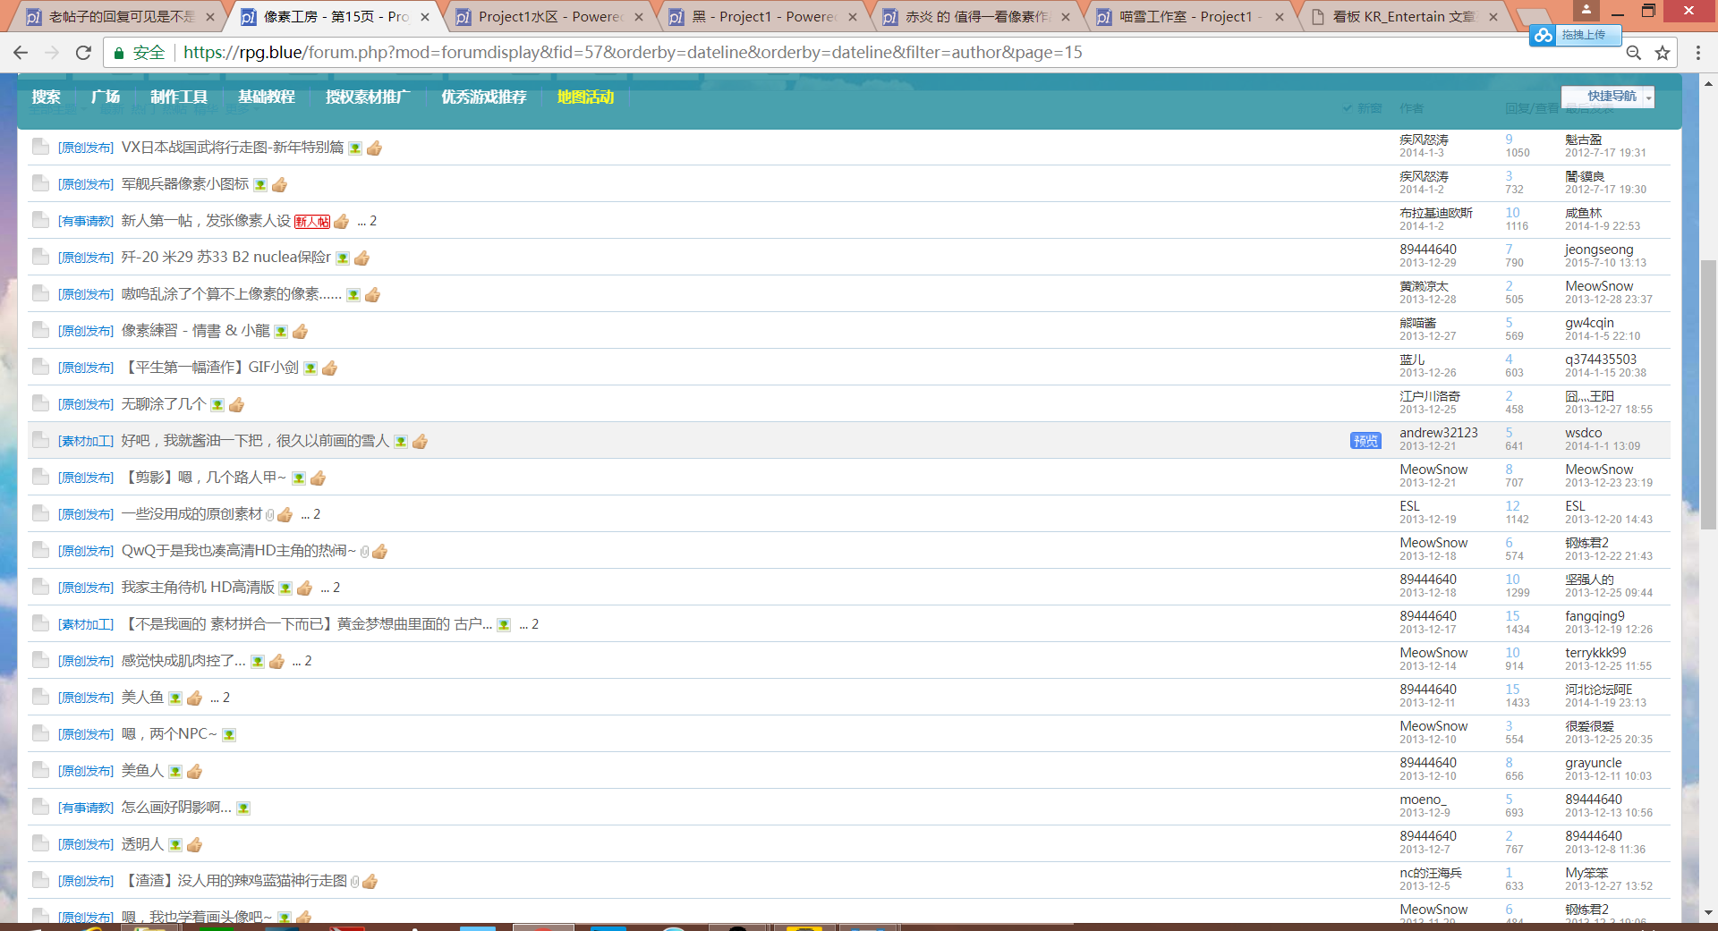Screen dimensions: 1718x931
Task: Switch to the 喵雪工作室 browser tab
Action: click(1189, 16)
